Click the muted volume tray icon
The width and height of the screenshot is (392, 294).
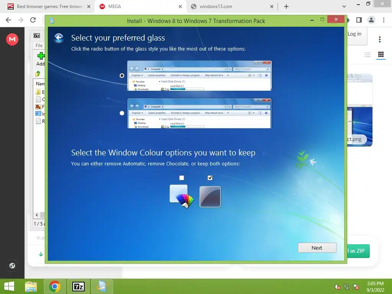(337, 287)
